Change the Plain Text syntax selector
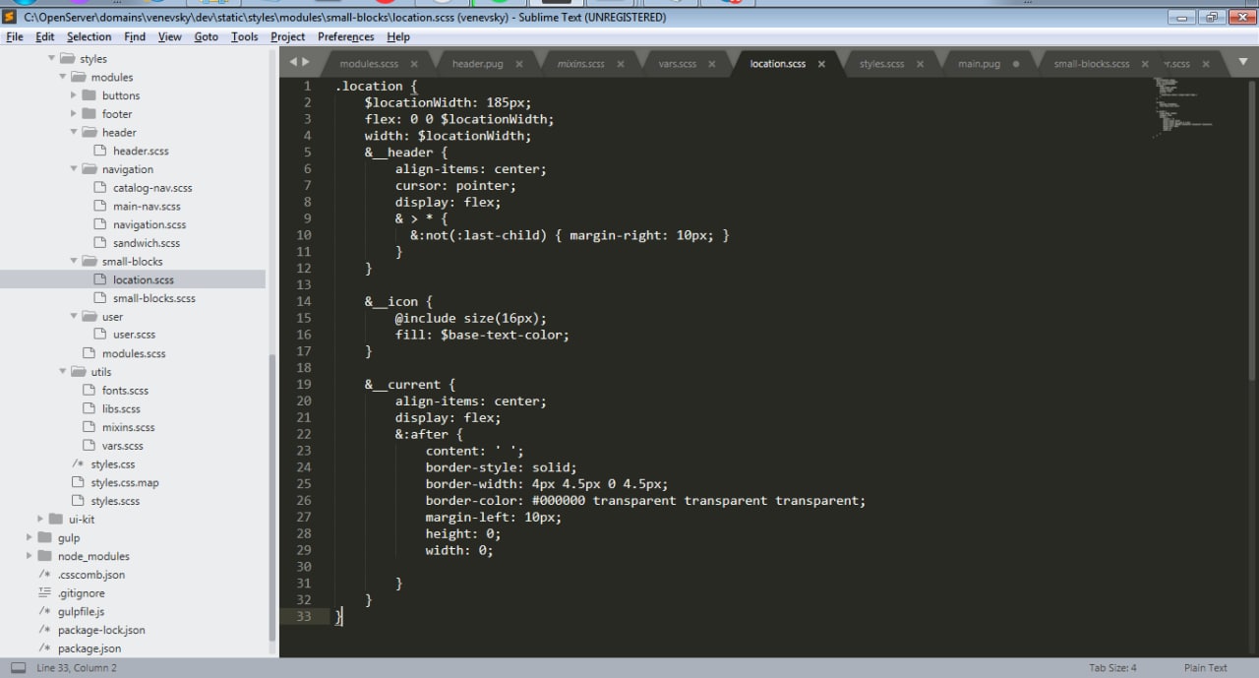This screenshot has width=1259, height=678. tap(1206, 667)
